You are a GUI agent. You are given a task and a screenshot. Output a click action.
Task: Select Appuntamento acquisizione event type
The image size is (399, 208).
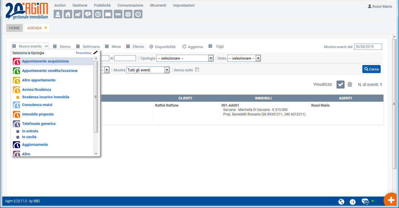click(x=53, y=61)
